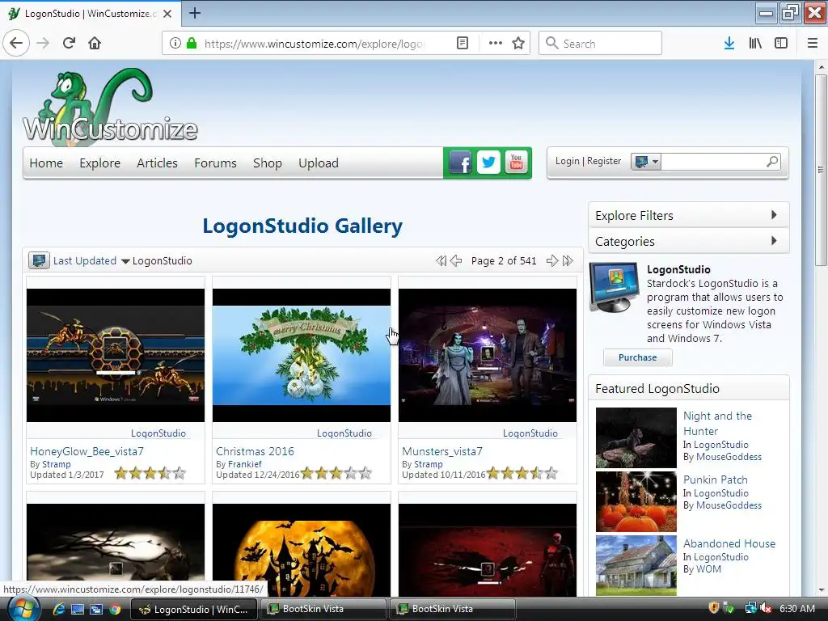The width and height of the screenshot is (828, 621).
Task: Go to the first gallery page
Action: click(x=441, y=261)
